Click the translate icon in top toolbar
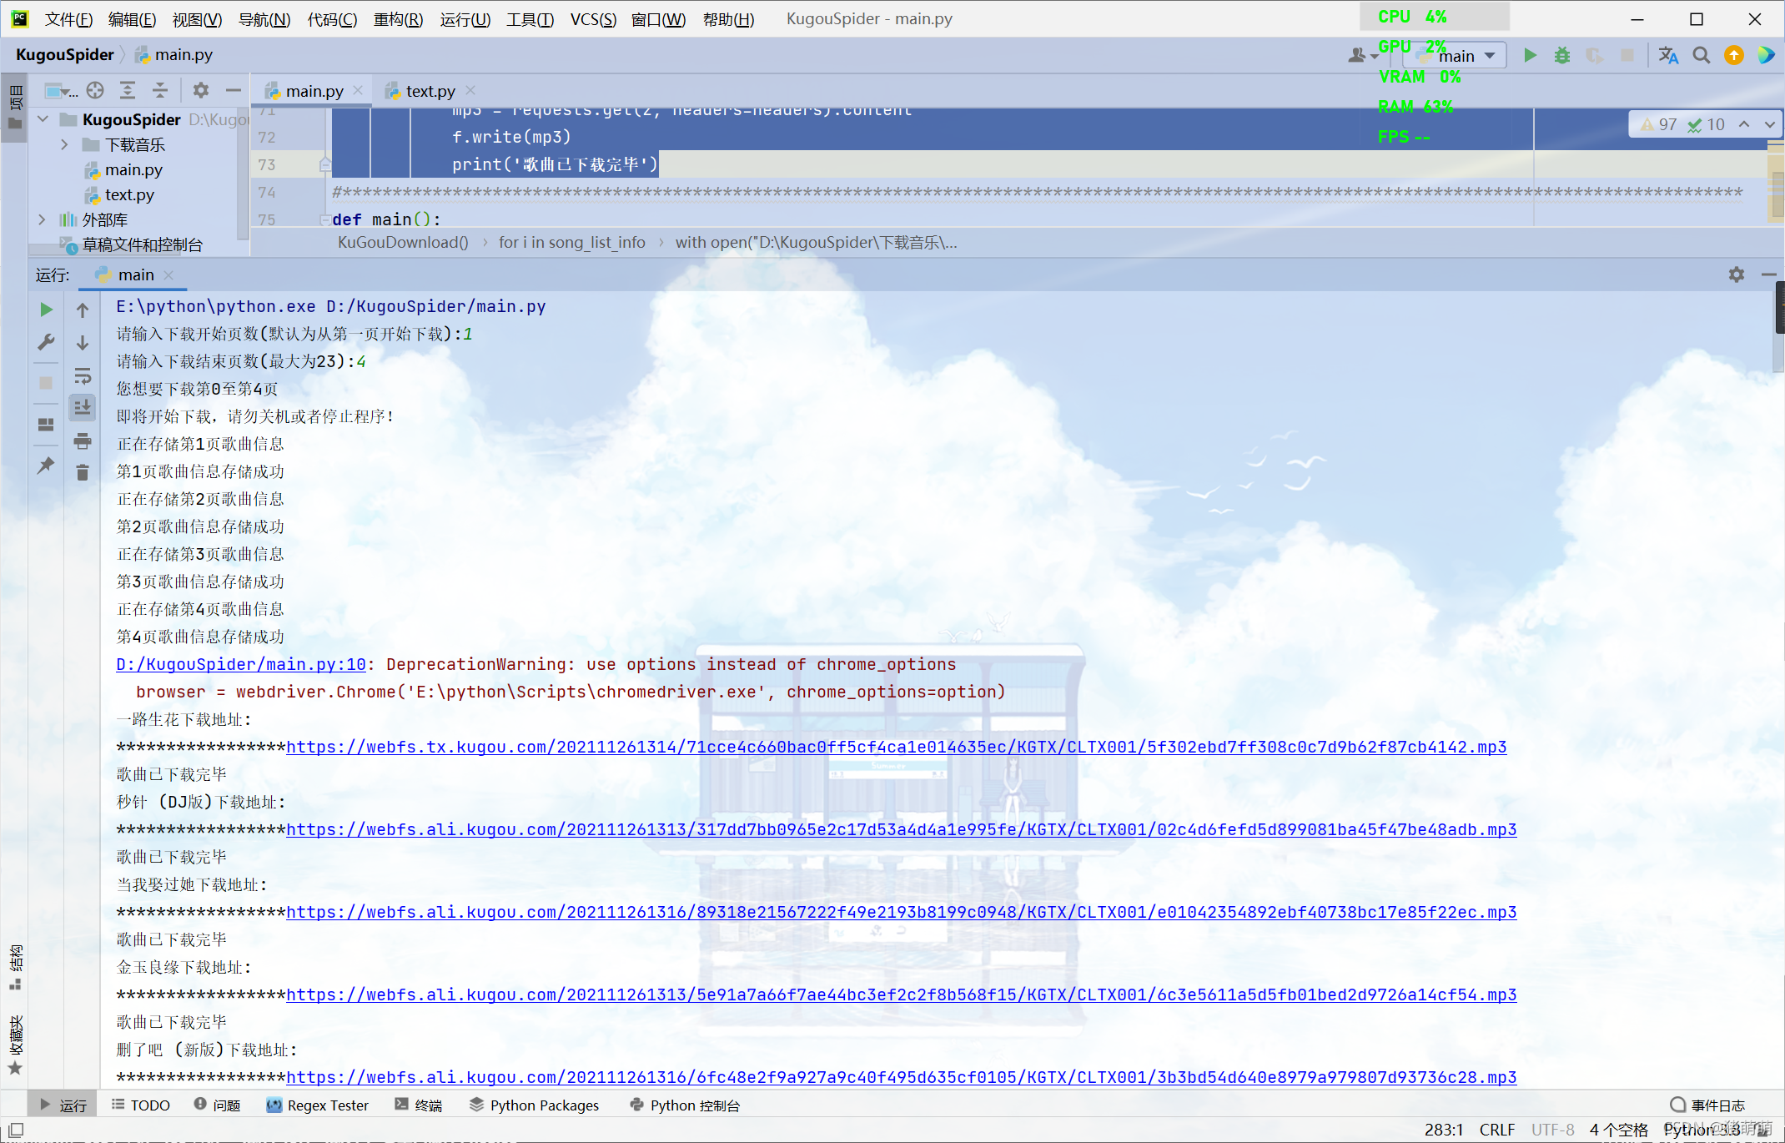The height and width of the screenshot is (1143, 1785). click(x=1668, y=55)
